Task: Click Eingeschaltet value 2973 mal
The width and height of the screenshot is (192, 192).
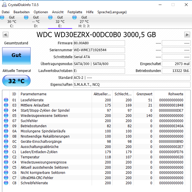Action: pyautogui.click(x=176, y=64)
